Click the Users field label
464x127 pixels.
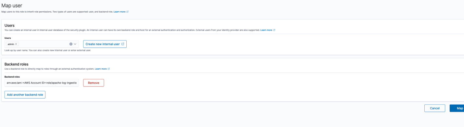pos(8,38)
